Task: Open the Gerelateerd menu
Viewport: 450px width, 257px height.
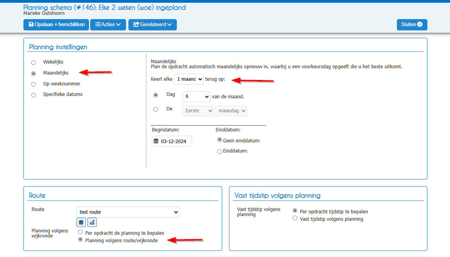Action: 152,25
